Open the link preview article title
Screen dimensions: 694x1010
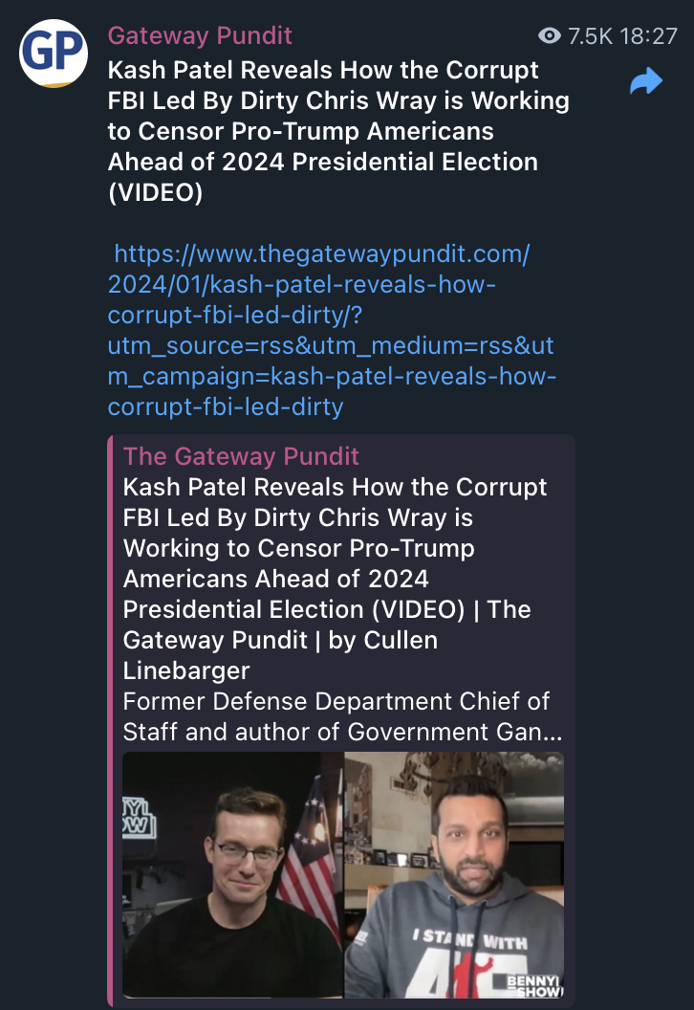click(335, 579)
